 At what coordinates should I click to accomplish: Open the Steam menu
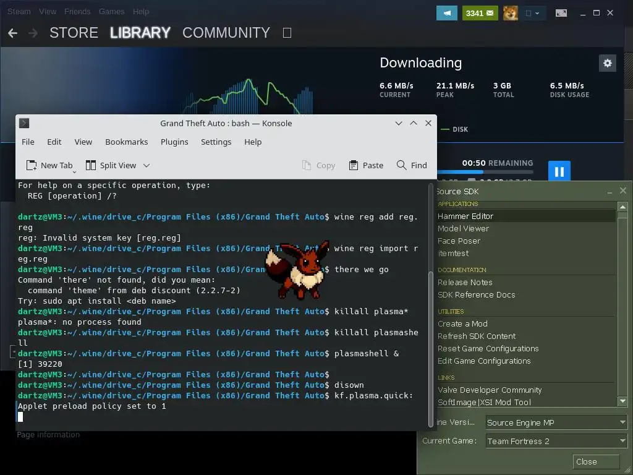point(19,12)
